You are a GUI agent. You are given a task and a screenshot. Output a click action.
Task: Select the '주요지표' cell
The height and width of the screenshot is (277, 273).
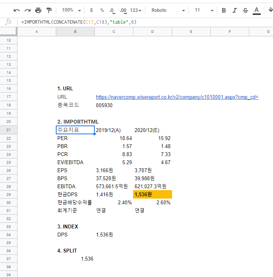[x=75, y=130]
